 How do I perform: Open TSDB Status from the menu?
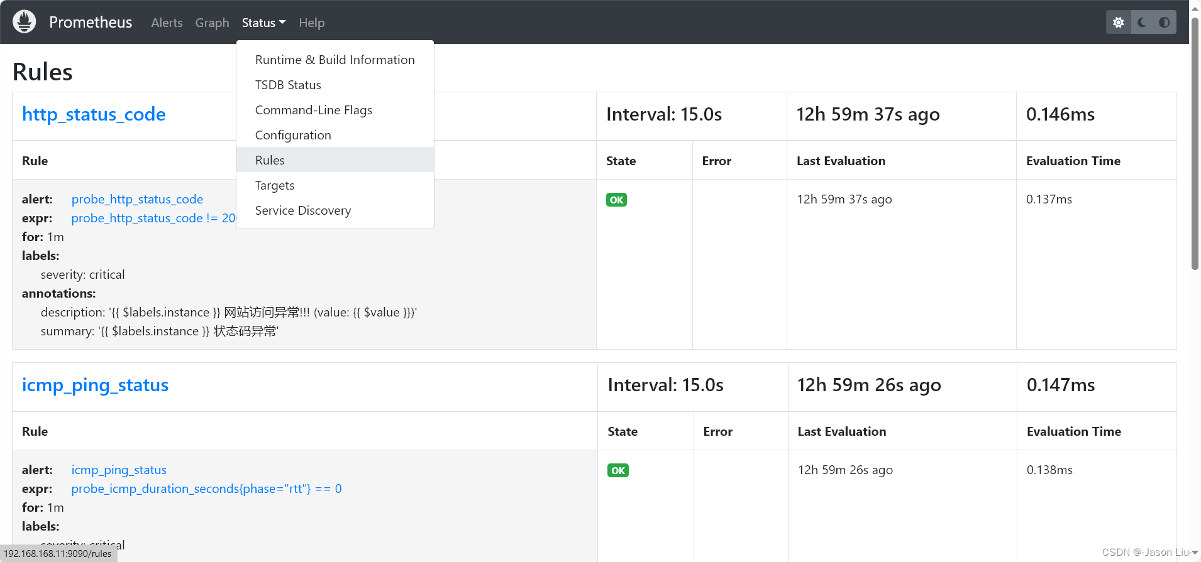point(335,85)
